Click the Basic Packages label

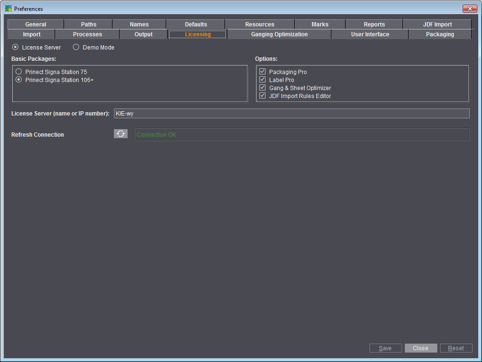click(34, 59)
